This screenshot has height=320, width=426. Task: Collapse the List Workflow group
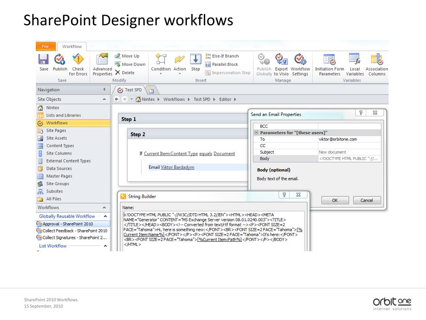[105, 246]
